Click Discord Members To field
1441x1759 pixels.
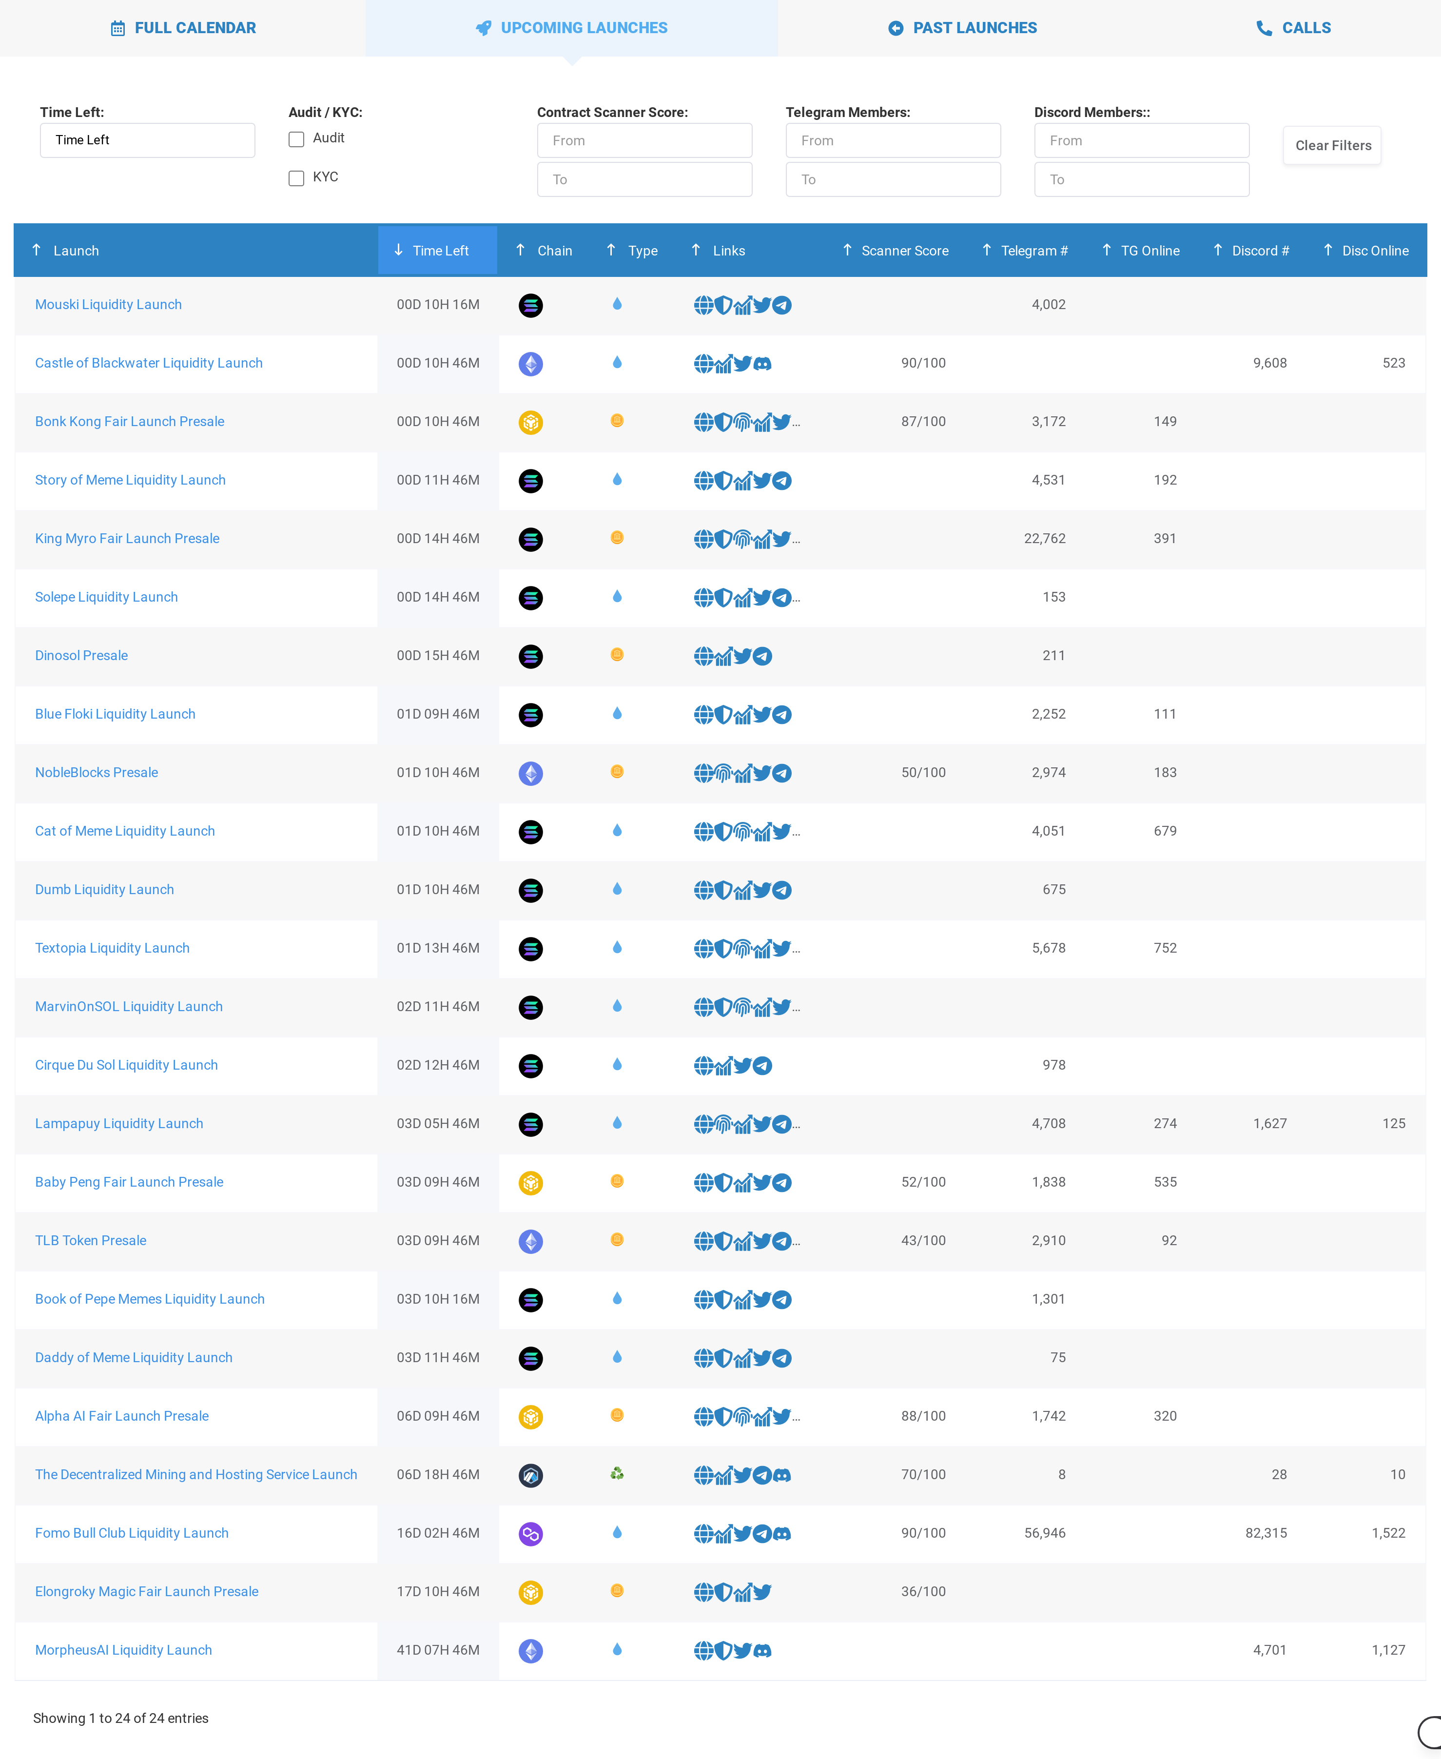(1141, 179)
